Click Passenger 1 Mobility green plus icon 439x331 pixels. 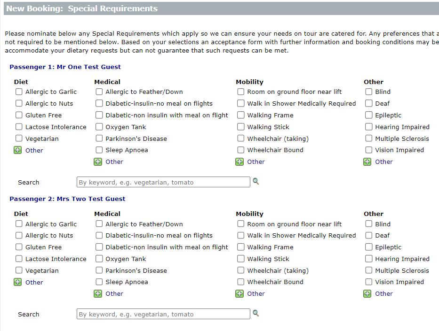pos(239,162)
